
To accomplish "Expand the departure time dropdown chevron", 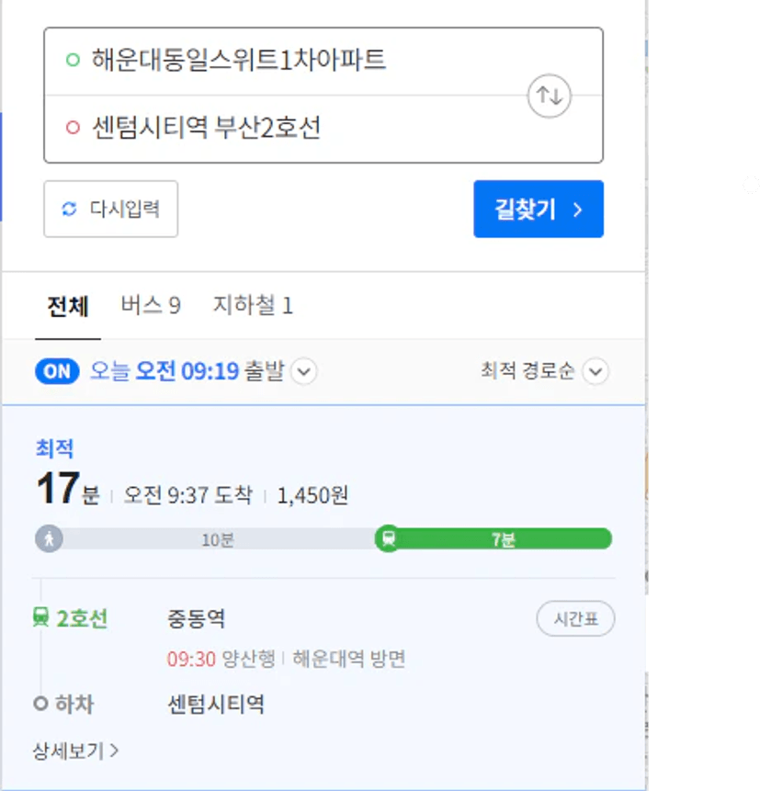I will pos(304,371).
